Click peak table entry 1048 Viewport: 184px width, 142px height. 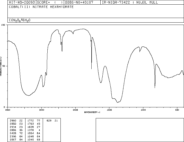pos(31,137)
